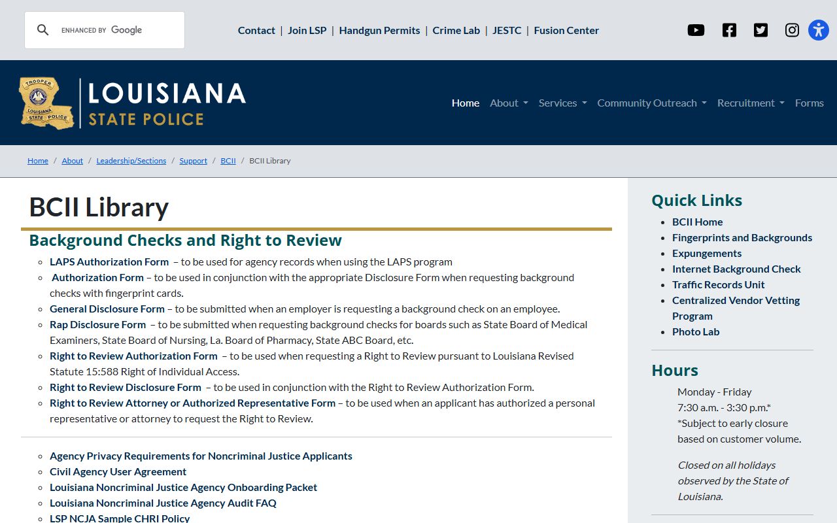
Task: Open the YouTube social icon
Action: coord(696,30)
